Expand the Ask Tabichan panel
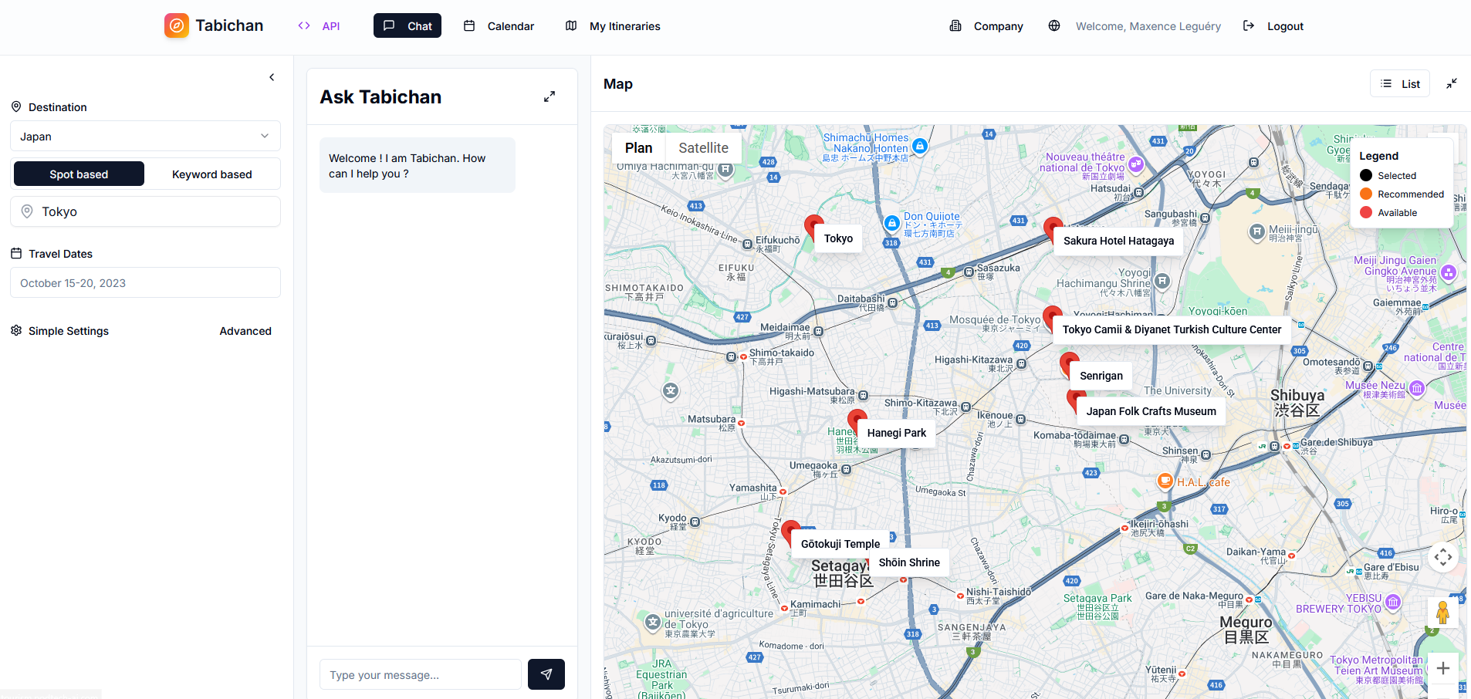This screenshot has height=699, width=1471. coord(549,96)
